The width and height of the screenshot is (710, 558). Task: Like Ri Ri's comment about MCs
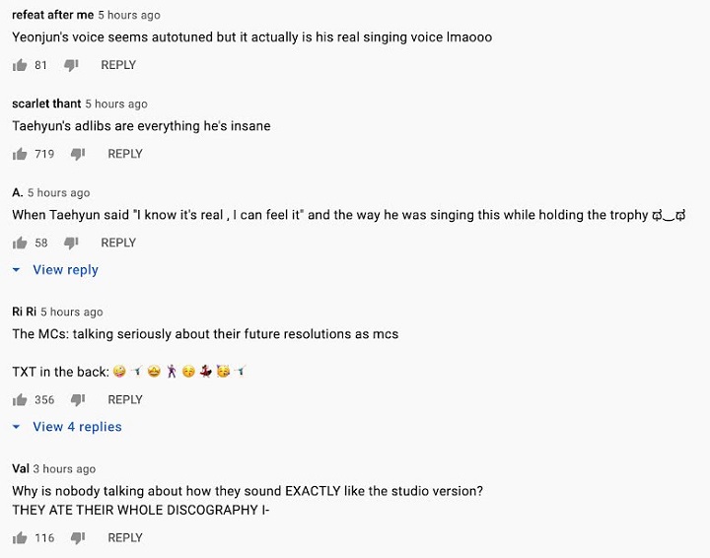20,400
